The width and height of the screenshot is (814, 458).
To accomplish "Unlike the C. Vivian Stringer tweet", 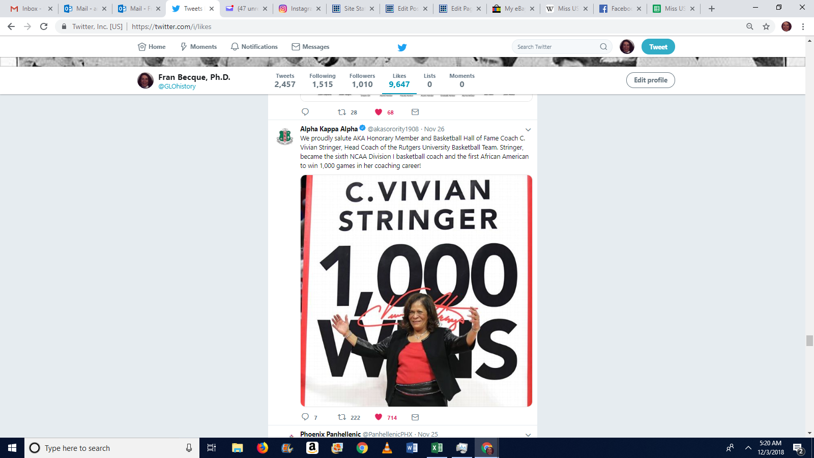I will pyautogui.click(x=379, y=417).
